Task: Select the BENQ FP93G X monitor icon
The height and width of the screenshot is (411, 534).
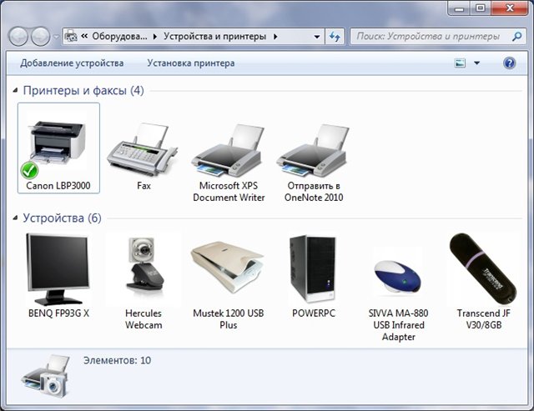Action: point(58,269)
